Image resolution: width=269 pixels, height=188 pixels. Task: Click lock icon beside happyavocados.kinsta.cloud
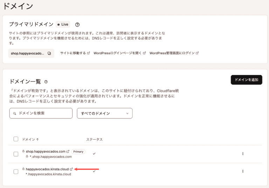pos(23,169)
